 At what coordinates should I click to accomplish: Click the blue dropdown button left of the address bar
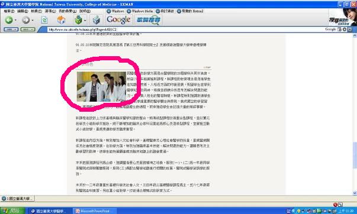11,30
